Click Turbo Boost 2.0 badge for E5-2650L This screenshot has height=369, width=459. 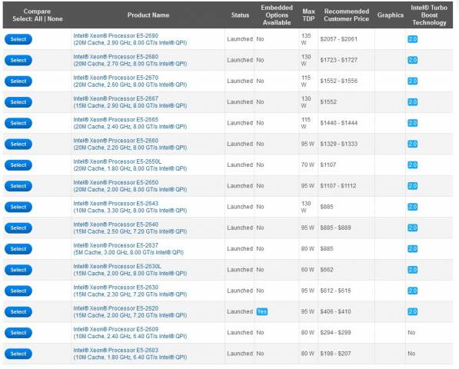(412, 165)
